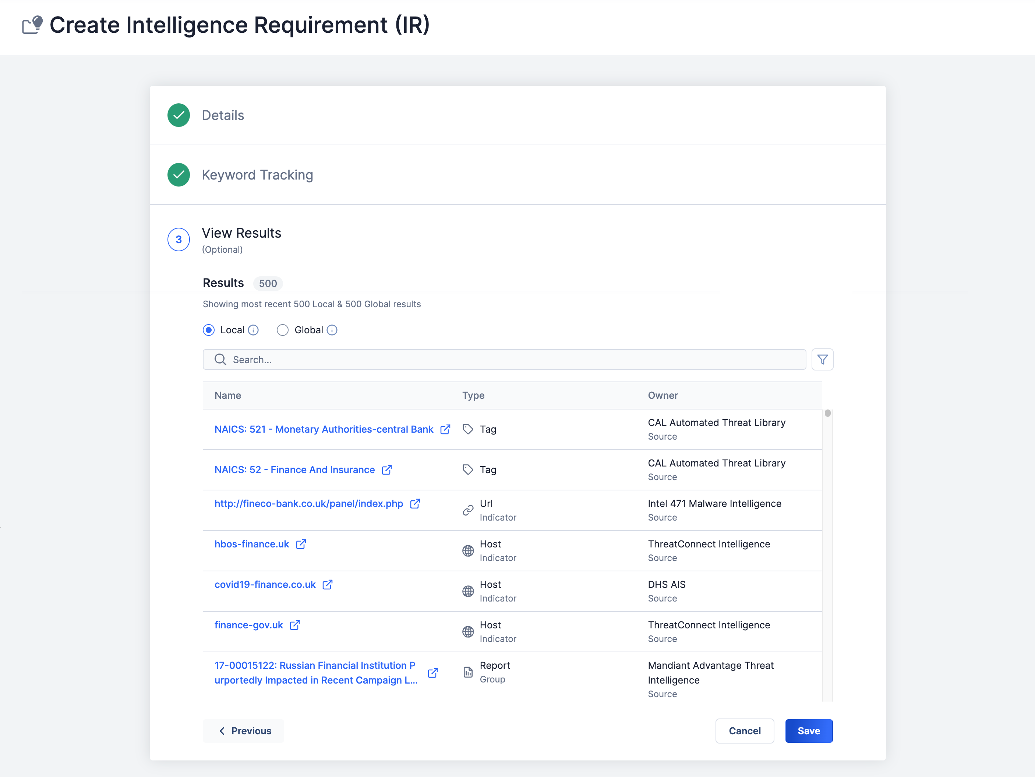Click green checkmark icon on Details step
1035x777 pixels.
[x=178, y=115]
